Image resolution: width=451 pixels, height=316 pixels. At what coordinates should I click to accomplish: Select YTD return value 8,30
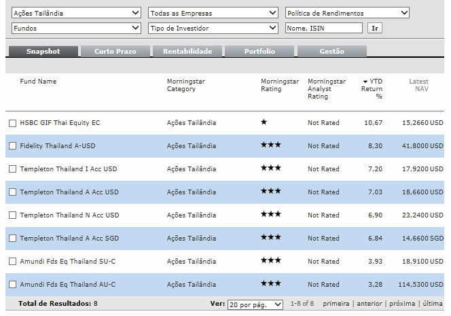376,146
